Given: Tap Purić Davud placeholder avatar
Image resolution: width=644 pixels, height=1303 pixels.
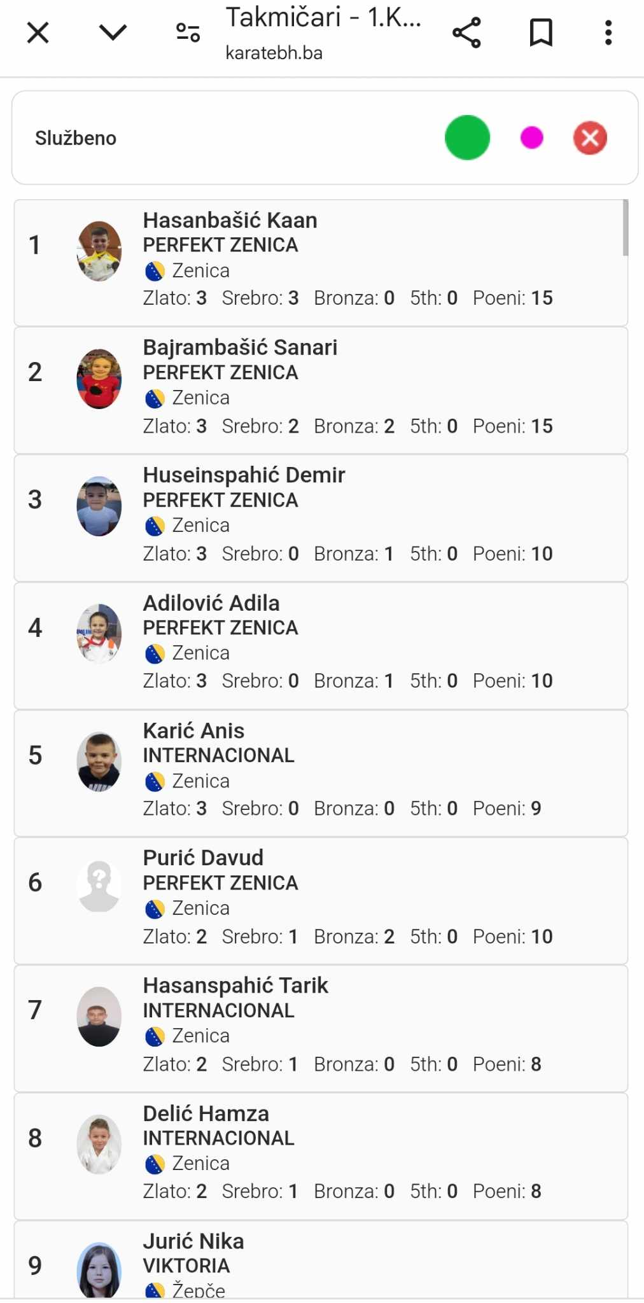Looking at the screenshot, I should pos(99,886).
